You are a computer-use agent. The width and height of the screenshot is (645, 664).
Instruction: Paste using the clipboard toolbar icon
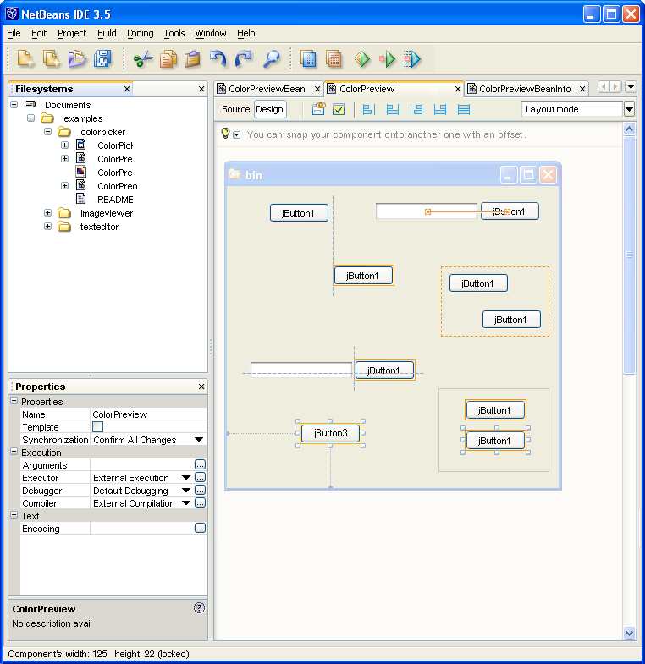[192, 59]
